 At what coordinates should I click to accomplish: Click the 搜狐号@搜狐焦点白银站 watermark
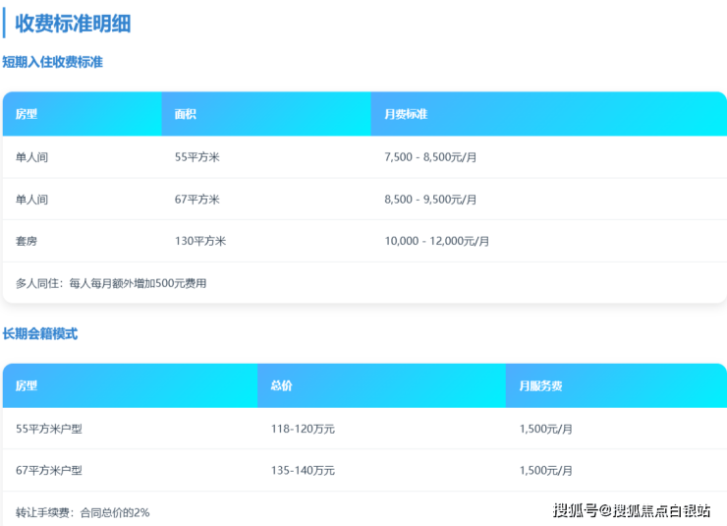tap(632, 510)
